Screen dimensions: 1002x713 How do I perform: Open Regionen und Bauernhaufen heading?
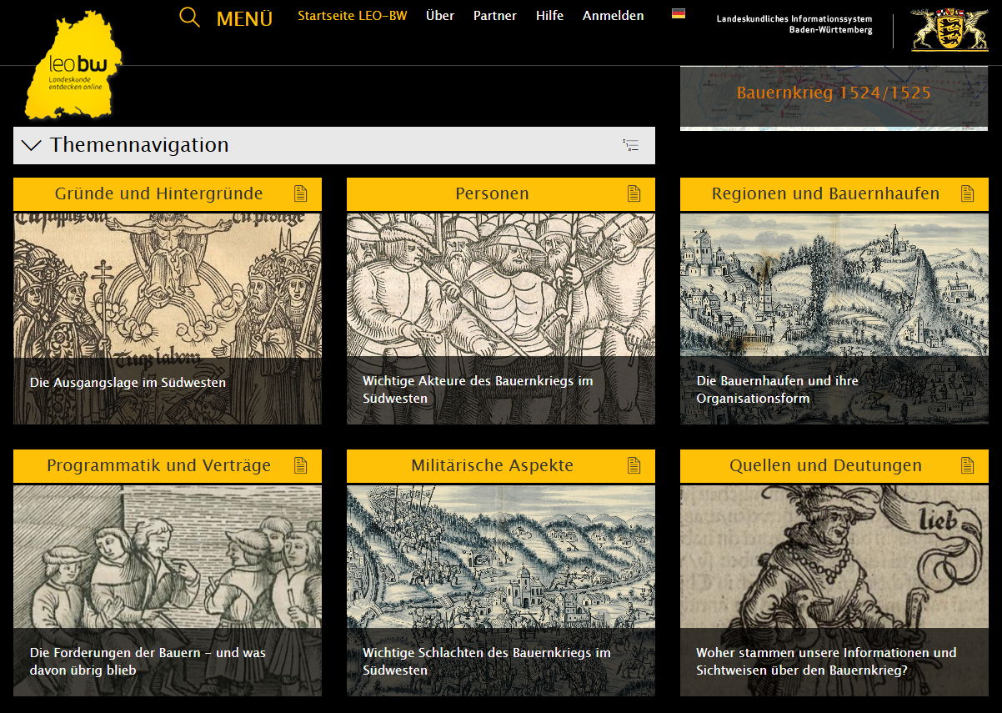click(825, 193)
